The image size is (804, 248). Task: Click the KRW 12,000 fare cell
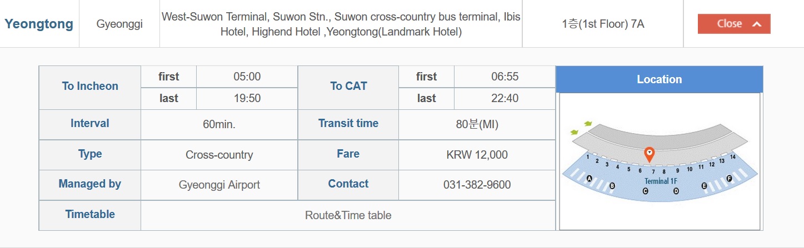coord(477,155)
